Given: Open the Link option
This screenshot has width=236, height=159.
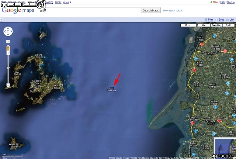Looking at the screenshot, I should click(x=232, y=20).
